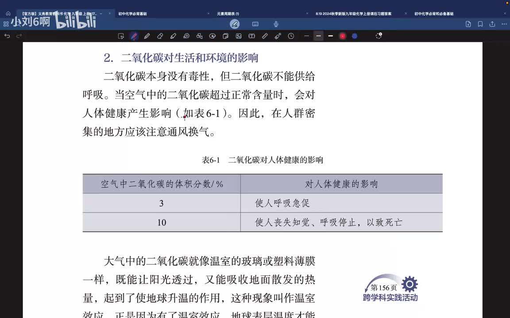Close the 初中化学必背基础 tab
Image resolution: width=510 pixels, height=318 pixels.
point(209,14)
